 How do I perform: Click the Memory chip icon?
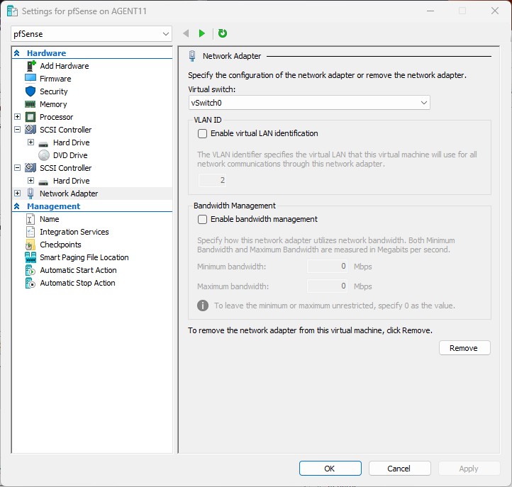pyautogui.click(x=30, y=104)
